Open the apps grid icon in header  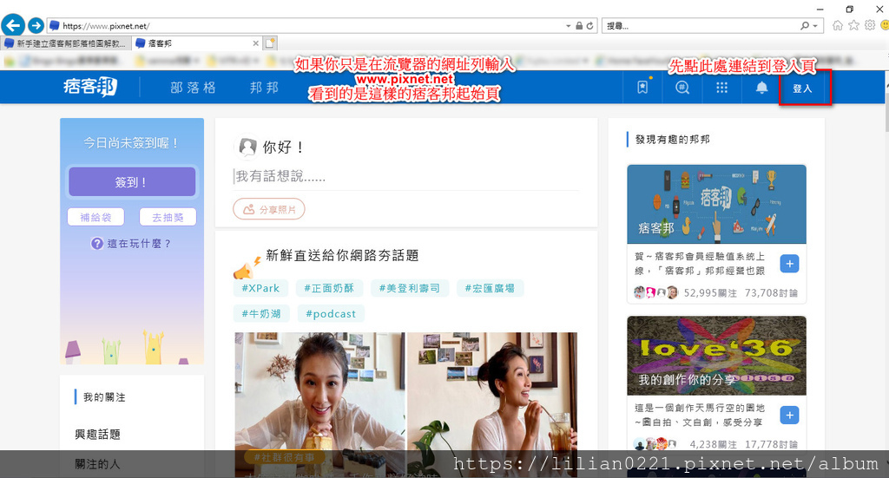click(x=721, y=88)
